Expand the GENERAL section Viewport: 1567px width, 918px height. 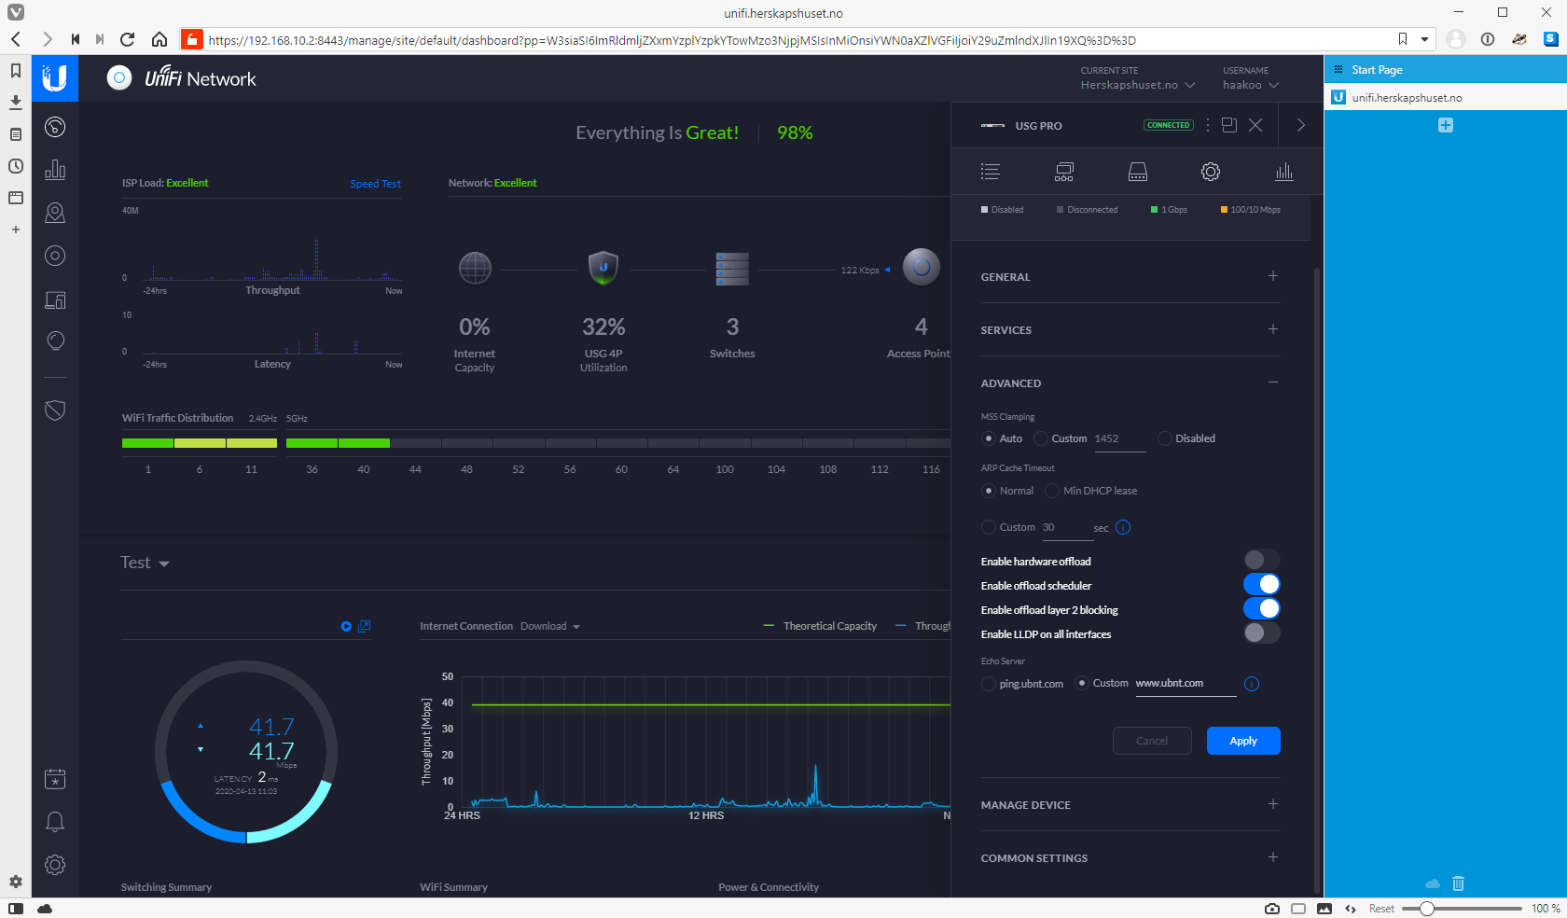point(1272,276)
